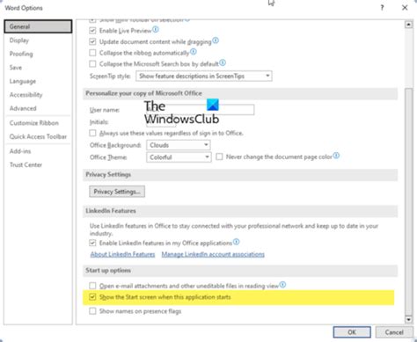Open the Office Theme dropdown showing Colorful

click(x=179, y=157)
